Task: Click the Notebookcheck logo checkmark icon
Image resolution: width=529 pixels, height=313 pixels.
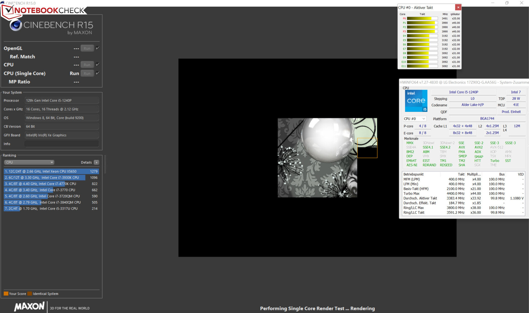Action: tap(8, 10)
